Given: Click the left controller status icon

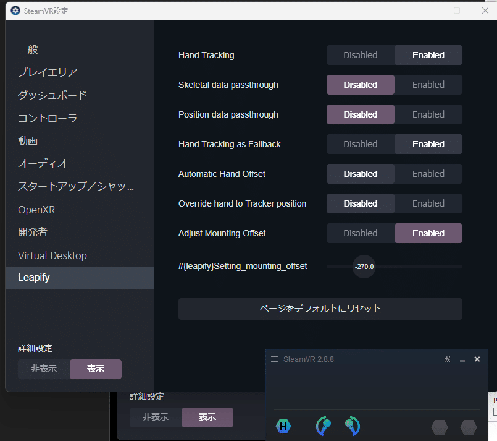Looking at the screenshot, I should (x=324, y=426).
